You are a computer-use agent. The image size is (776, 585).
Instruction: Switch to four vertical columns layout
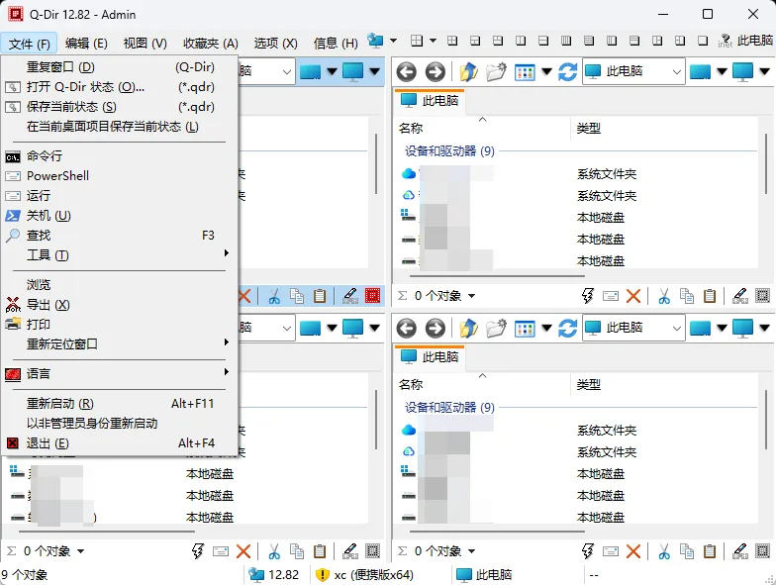(x=566, y=41)
